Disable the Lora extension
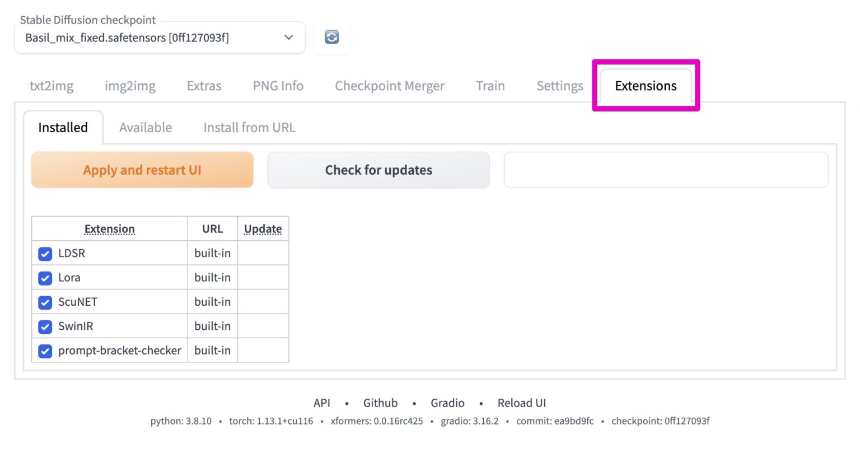 (x=45, y=278)
